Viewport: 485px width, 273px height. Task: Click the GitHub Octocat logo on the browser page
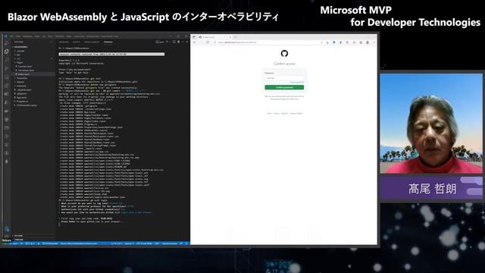pyautogui.click(x=284, y=54)
